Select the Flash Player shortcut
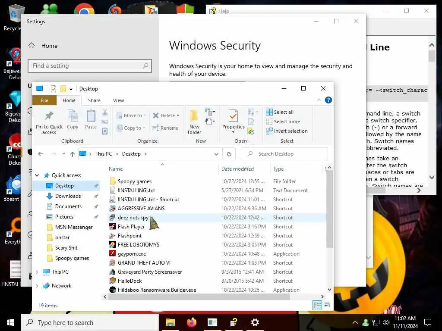 131,227
